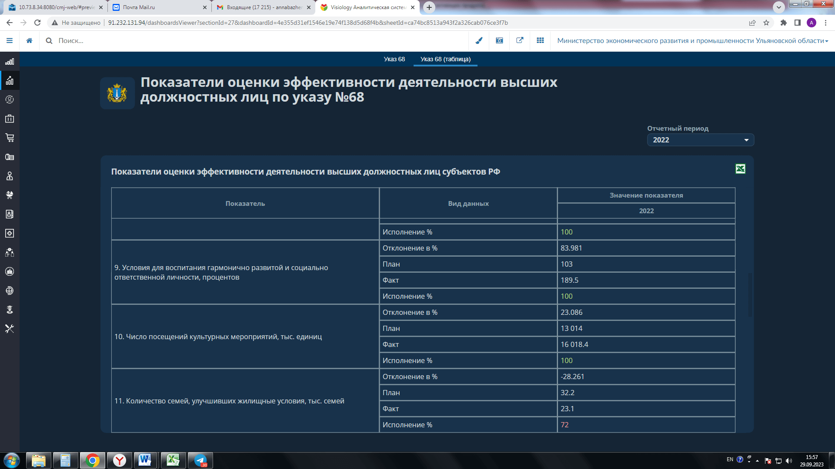This screenshot has height=469, width=835.
Task: Select the shopping cart sidebar icon
Action: pos(10,138)
